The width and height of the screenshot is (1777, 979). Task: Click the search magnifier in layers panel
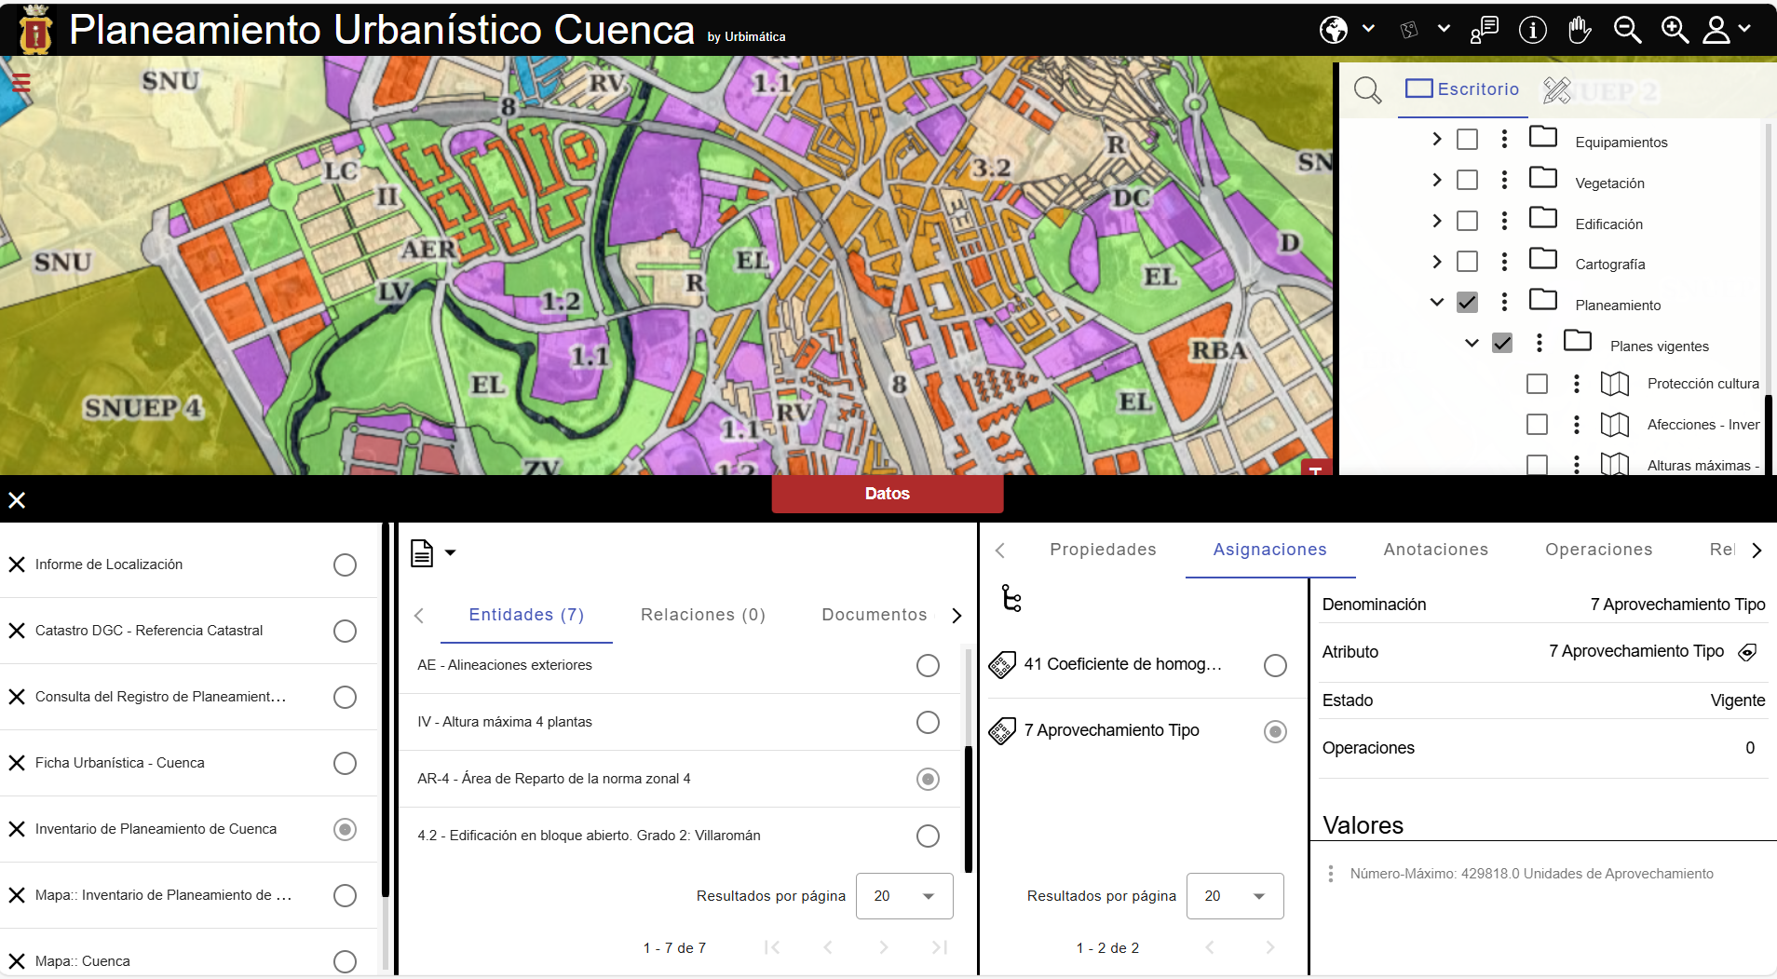pos(1367,90)
